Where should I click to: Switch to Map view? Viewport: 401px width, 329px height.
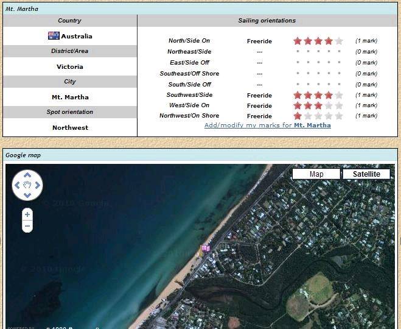pyautogui.click(x=316, y=174)
